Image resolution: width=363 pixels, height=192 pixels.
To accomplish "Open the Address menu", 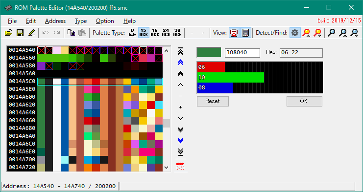I will point(55,21).
